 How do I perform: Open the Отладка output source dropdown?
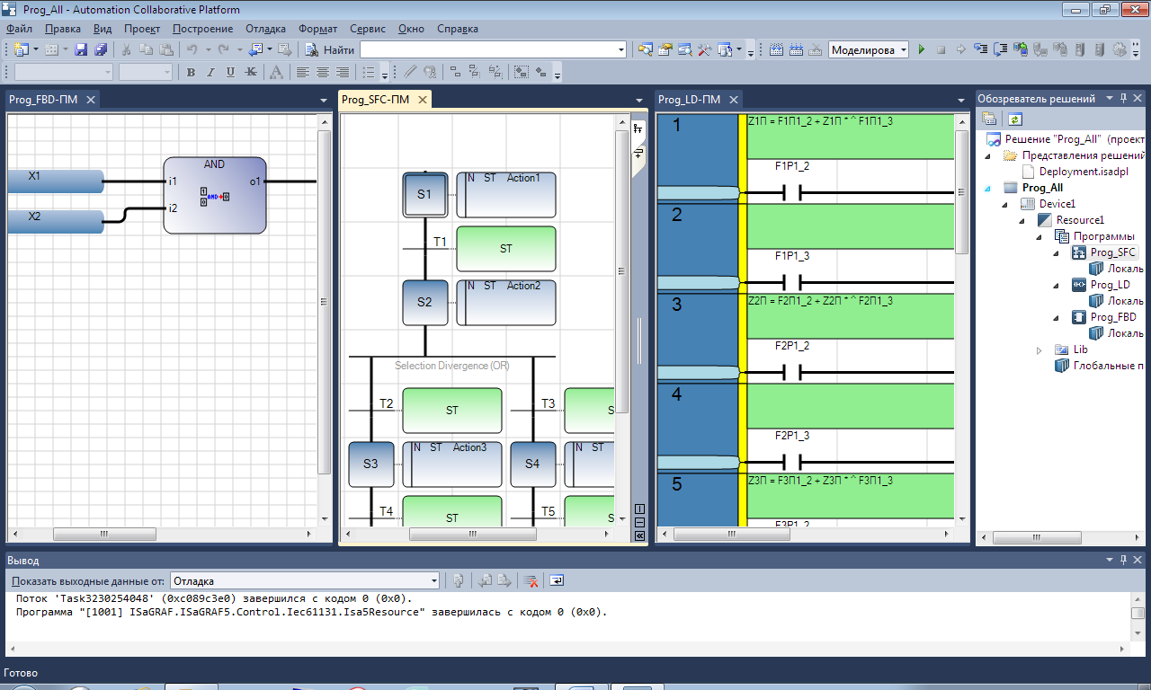435,581
